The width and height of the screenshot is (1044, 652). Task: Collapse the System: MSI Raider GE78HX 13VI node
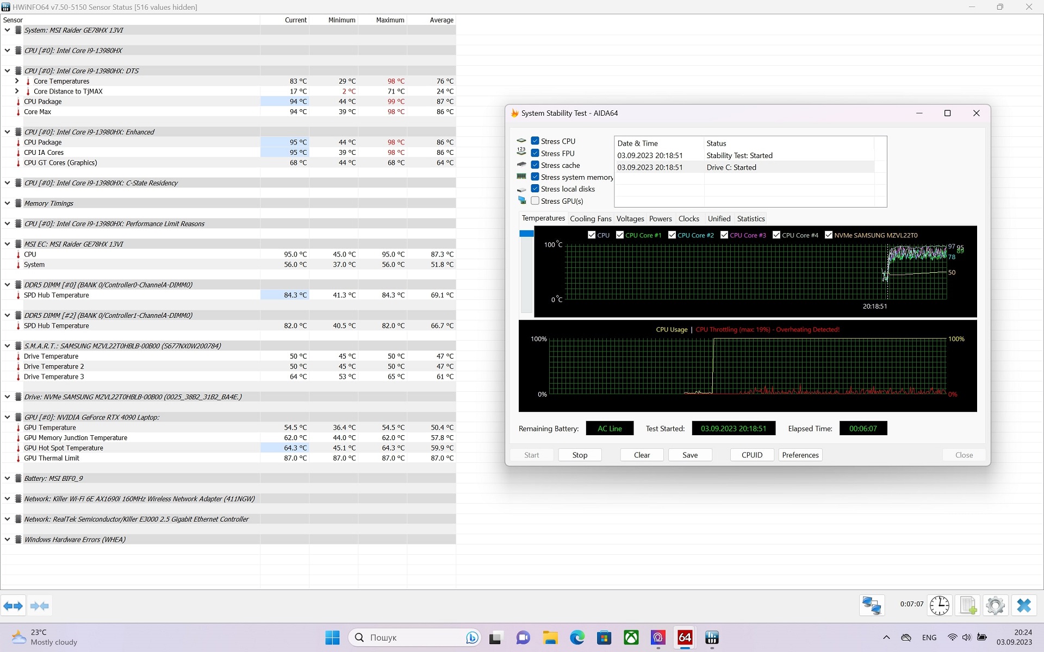pyautogui.click(x=7, y=30)
